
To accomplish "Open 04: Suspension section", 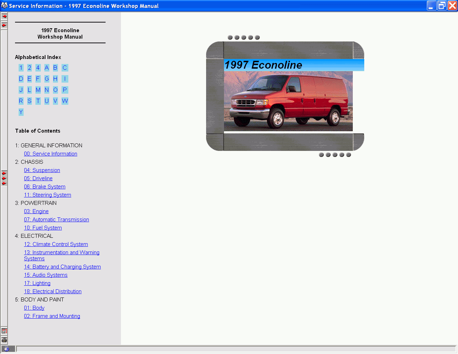I will 42,170.
